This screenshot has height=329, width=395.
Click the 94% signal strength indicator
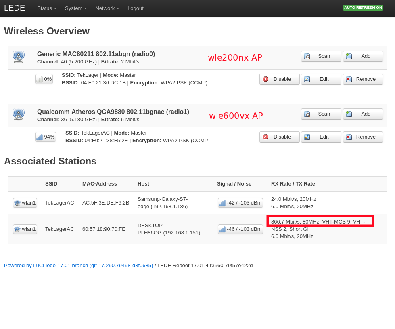click(x=45, y=137)
